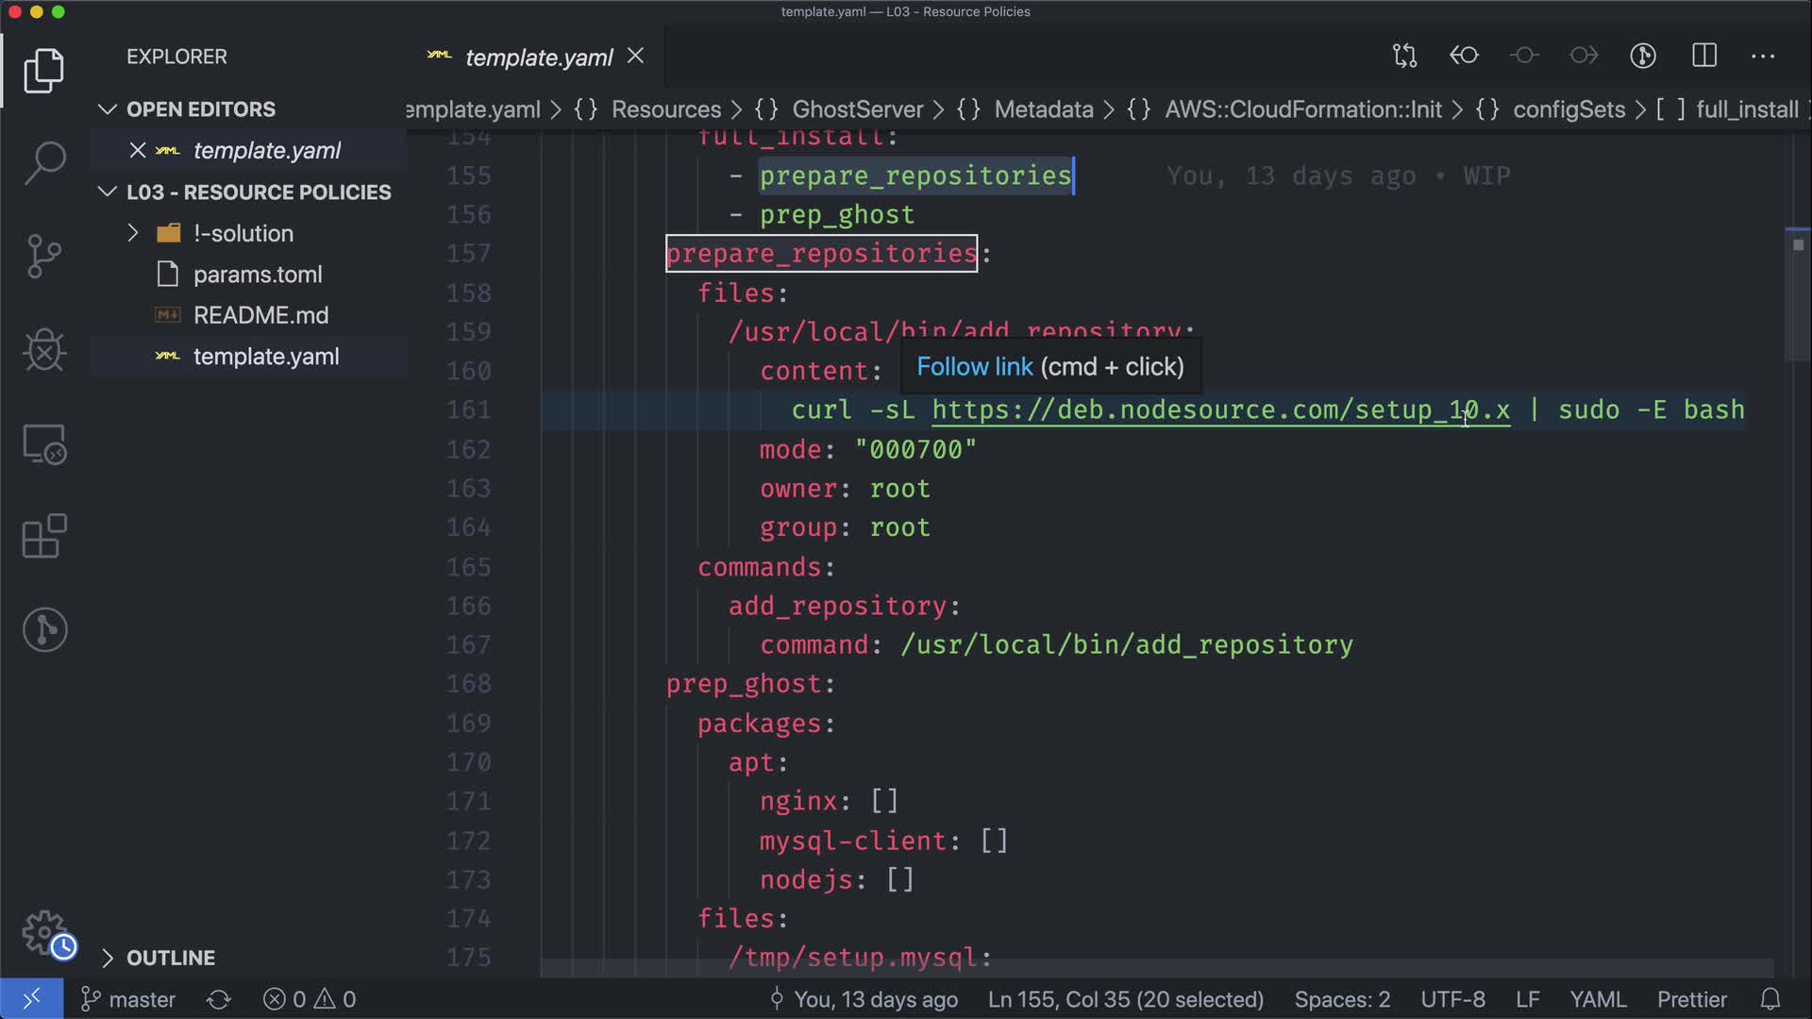Expand the !-solution folder
The width and height of the screenshot is (1812, 1019).
click(133, 233)
